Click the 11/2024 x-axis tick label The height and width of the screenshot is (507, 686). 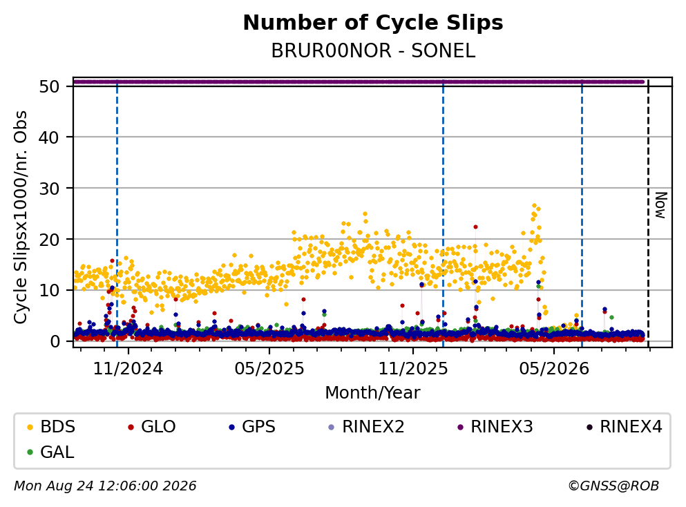128,369
